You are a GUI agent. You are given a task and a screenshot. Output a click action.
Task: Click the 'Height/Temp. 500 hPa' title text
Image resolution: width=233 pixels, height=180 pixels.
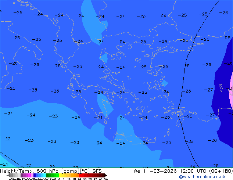(x=30, y=171)
